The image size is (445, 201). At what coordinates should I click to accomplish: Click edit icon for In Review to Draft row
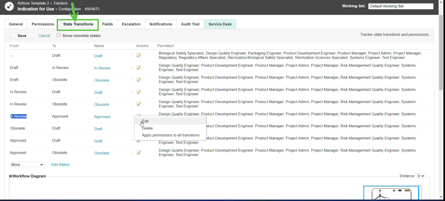pyautogui.click(x=139, y=92)
